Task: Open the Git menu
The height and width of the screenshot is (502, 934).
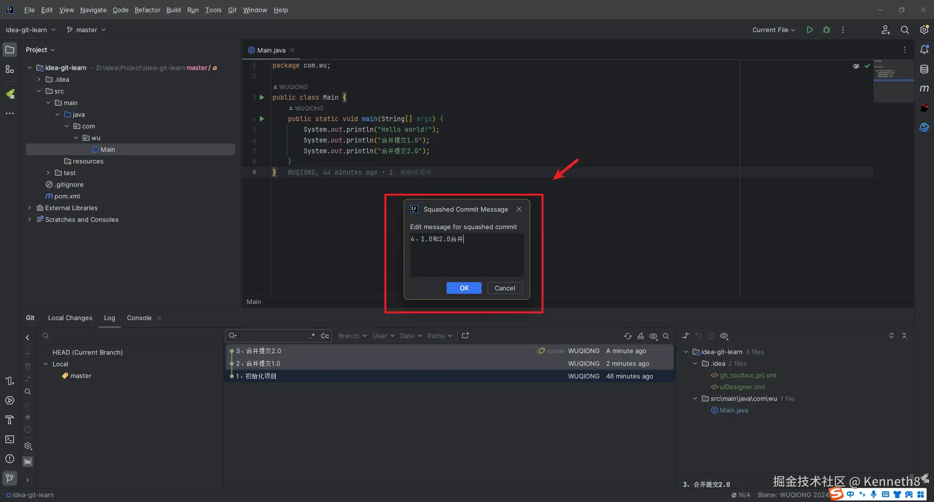Action: click(232, 10)
